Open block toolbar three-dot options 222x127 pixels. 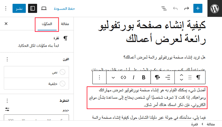(99, 77)
